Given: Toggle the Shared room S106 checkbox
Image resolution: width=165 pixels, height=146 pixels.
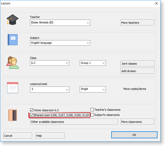Looking at the screenshot, I should [x=32, y=115].
